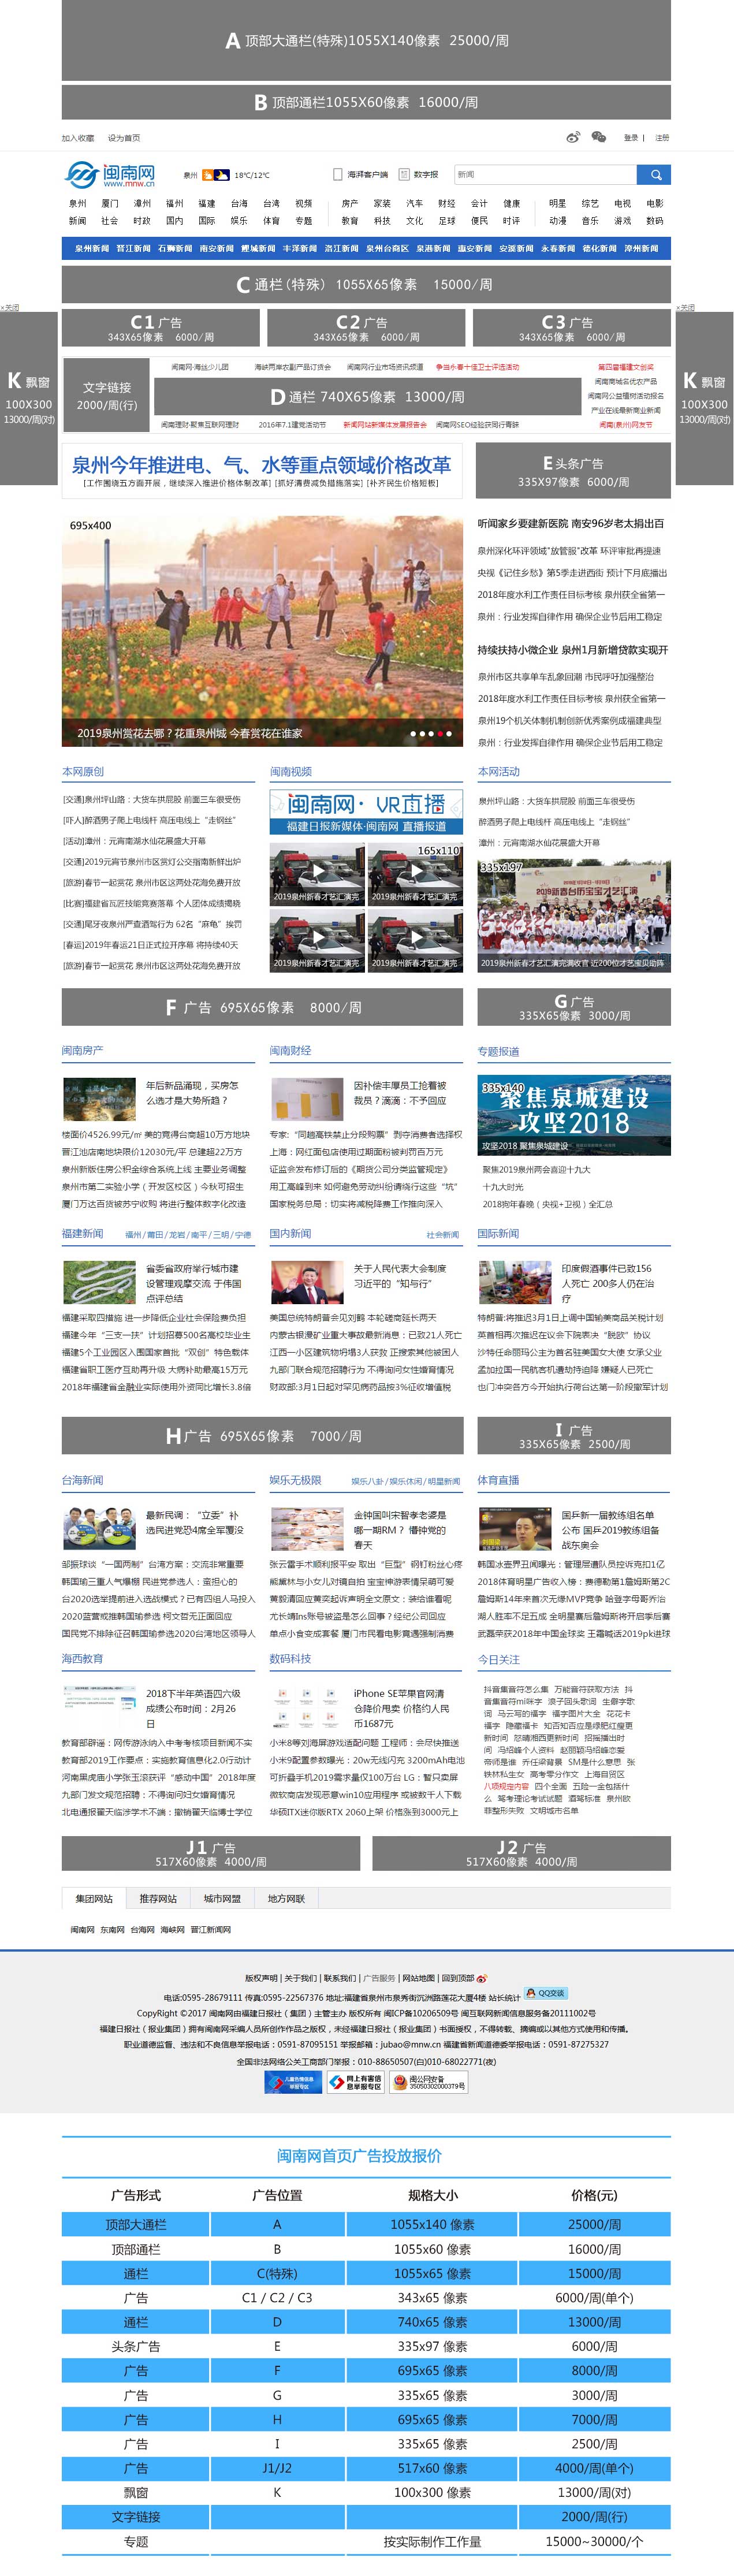Click the flower field slideshow image
The image size is (734, 2576).
click(262, 630)
